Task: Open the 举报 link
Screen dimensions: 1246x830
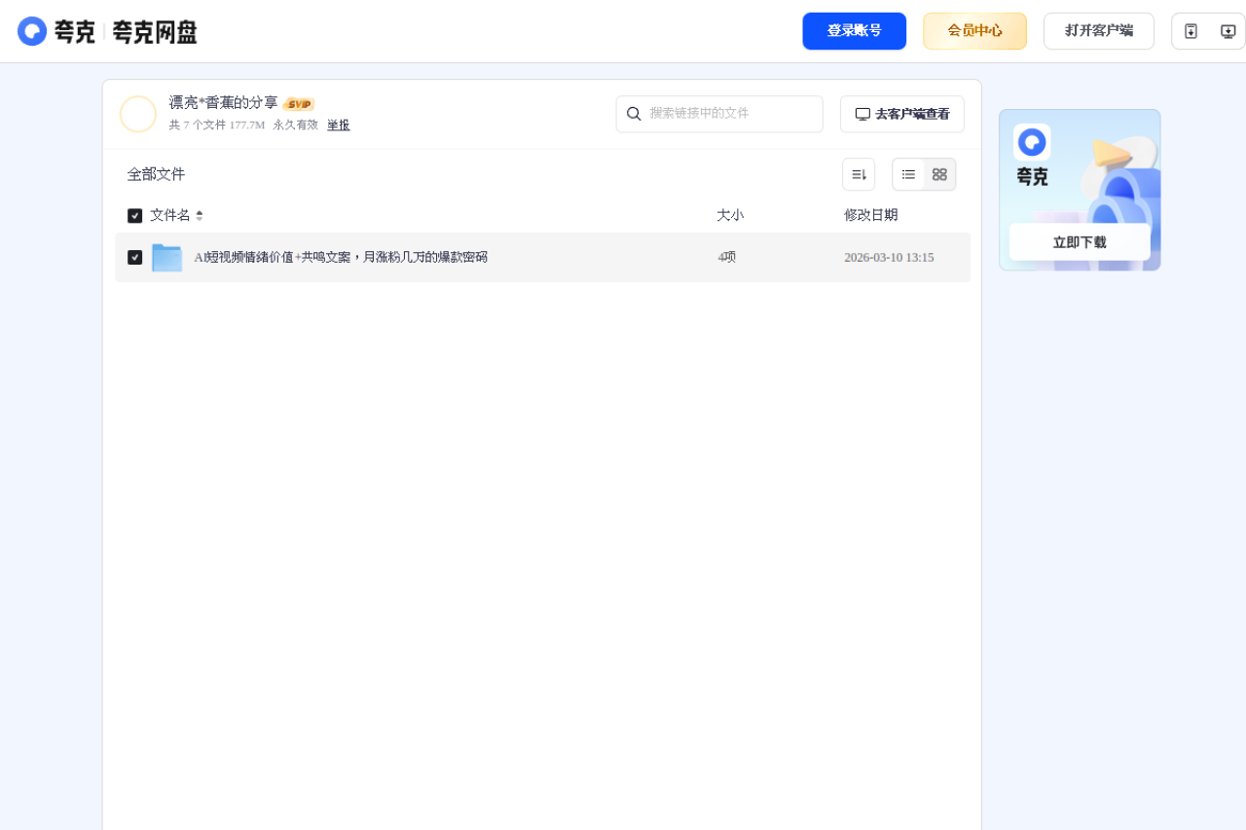Action: coord(337,125)
